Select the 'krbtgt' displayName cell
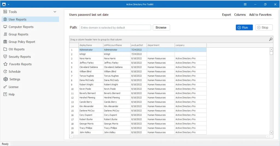Screen dimensions: 280x146 pyautogui.click(x=91, y=54)
